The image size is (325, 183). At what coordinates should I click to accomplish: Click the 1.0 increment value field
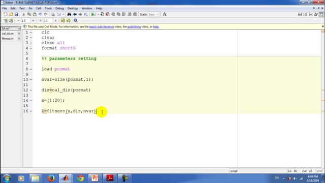pyautogui.click(x=25, y=20)
